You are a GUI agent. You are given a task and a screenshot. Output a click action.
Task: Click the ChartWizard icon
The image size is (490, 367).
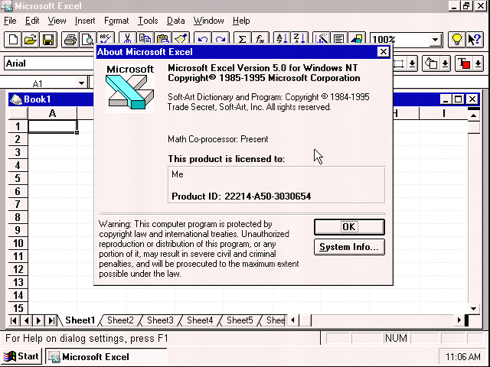tap(322, 39)
